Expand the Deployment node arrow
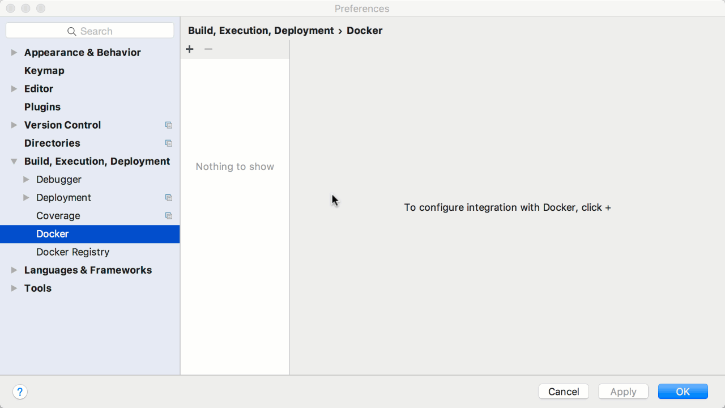 pyautogui.click(x=26, y=198)
